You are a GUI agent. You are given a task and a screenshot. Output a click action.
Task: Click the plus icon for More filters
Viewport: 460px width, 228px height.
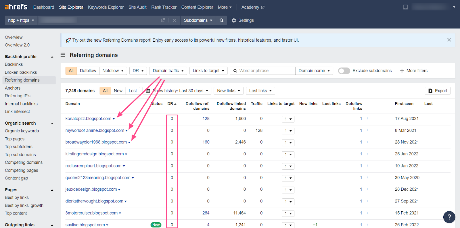click(402, 71)
